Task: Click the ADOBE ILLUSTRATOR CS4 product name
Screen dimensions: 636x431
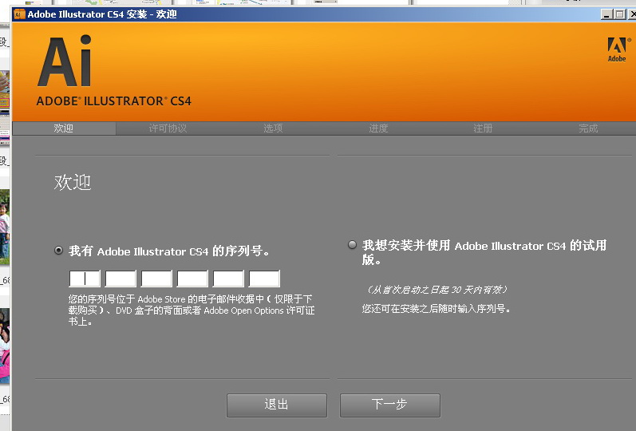Action: [113, 101]
